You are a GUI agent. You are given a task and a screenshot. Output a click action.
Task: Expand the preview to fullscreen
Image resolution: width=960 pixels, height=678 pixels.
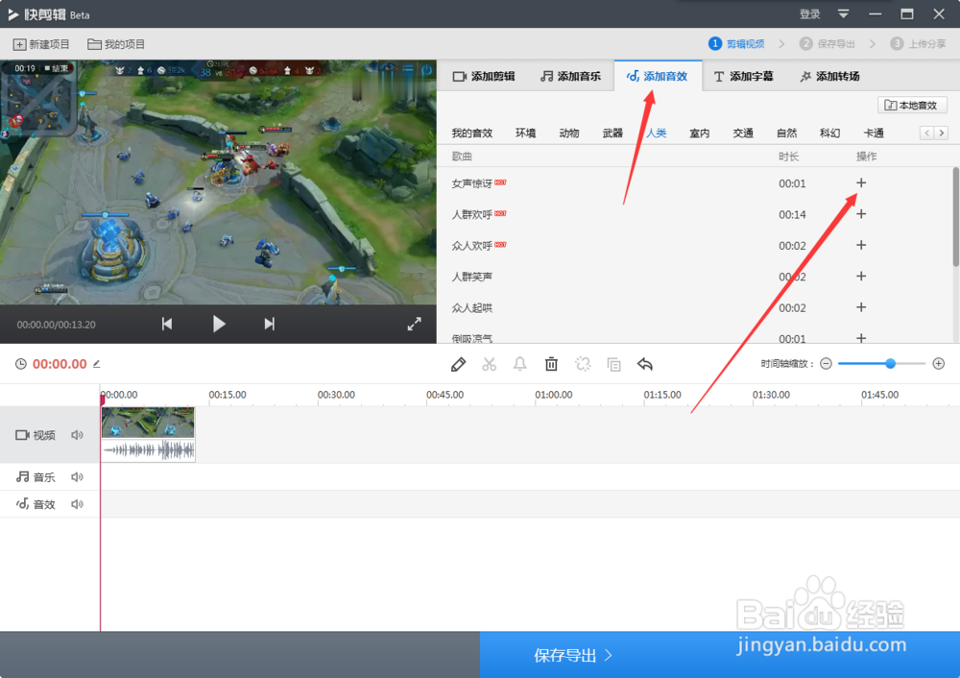point(415,324)
